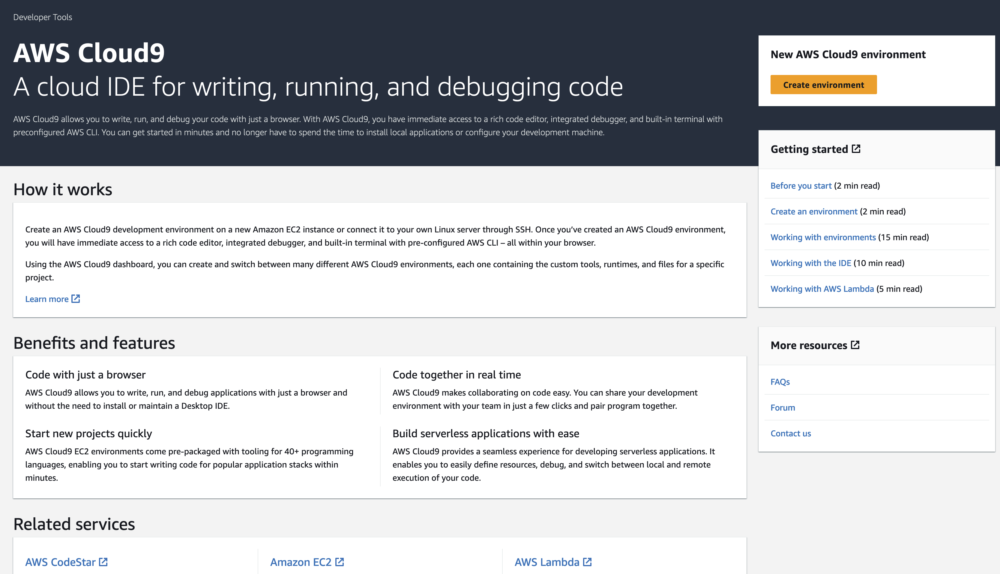Click the (10 min read) text

[879, 263]
